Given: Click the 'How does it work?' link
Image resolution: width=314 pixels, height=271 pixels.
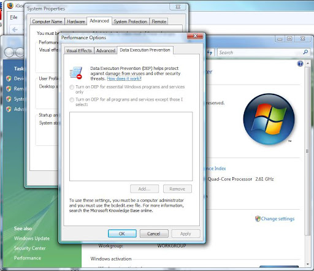Looking at the screenshot, I should pyautogui.click(x=124, y=78).
